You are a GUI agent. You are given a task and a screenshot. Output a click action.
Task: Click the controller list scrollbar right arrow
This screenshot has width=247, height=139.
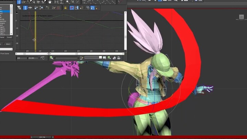point(47,54)
